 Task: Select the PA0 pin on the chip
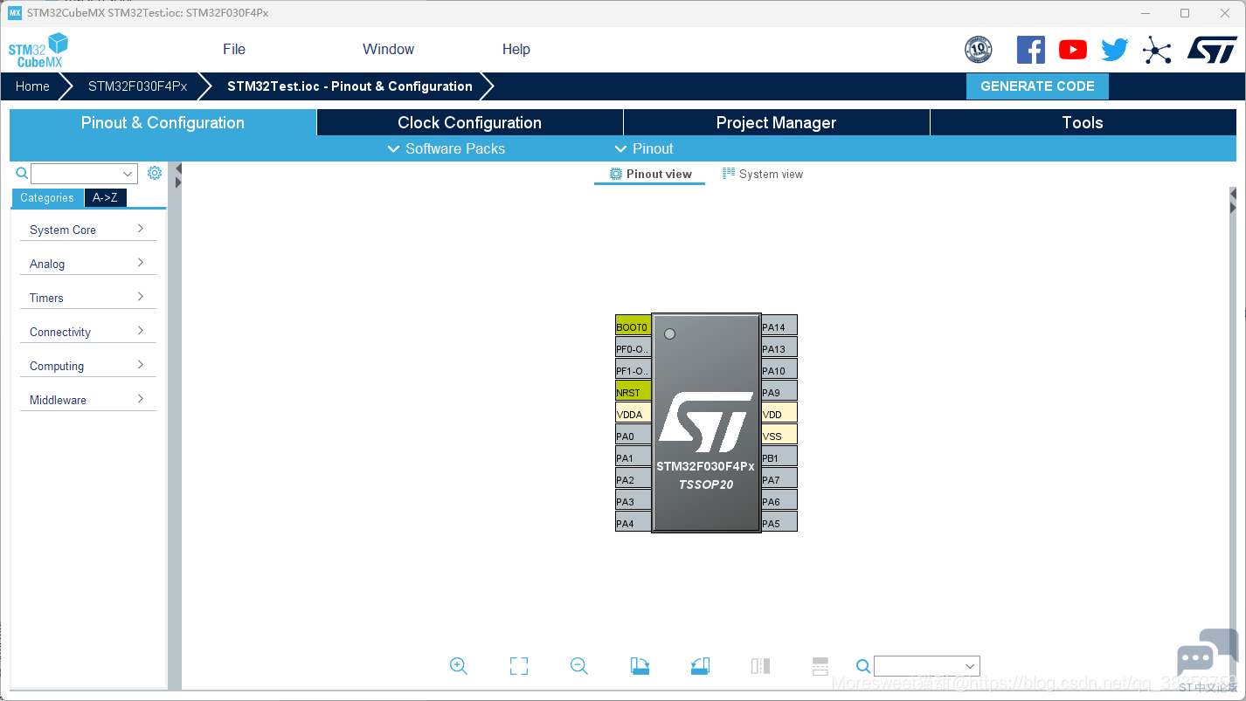(633, 435)
